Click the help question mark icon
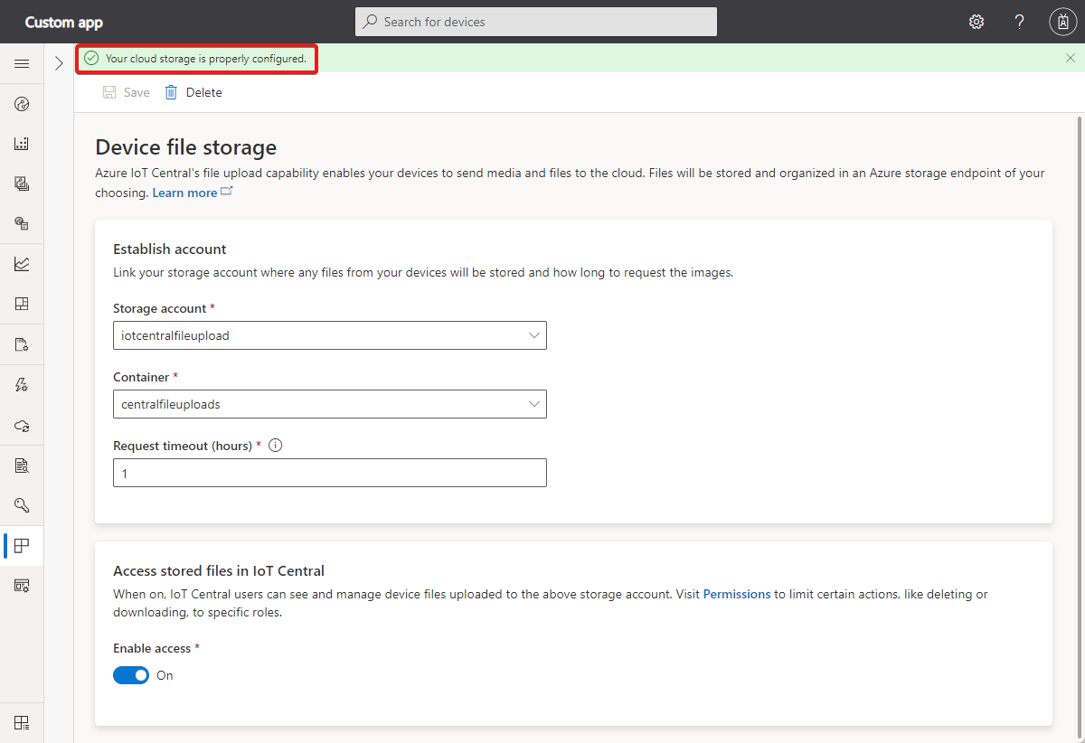 (x=1019, y=22)
